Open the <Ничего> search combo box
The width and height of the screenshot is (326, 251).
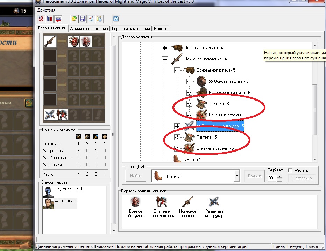[196, 176]
